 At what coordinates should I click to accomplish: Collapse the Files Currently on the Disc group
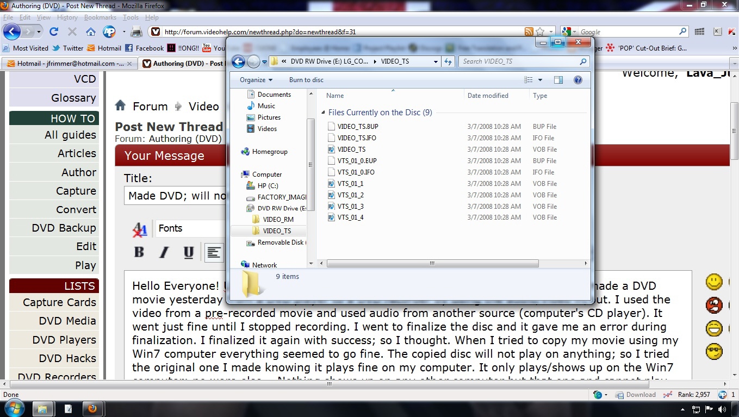[x=323, y=113]
